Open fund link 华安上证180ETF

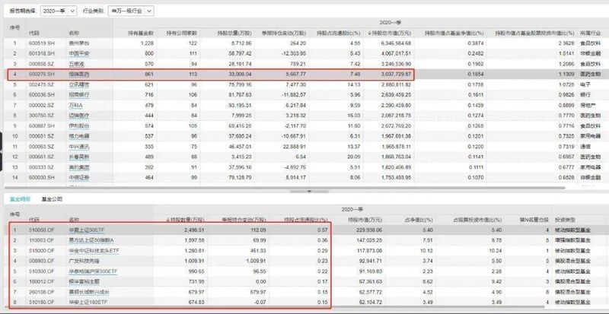[88, 302]
